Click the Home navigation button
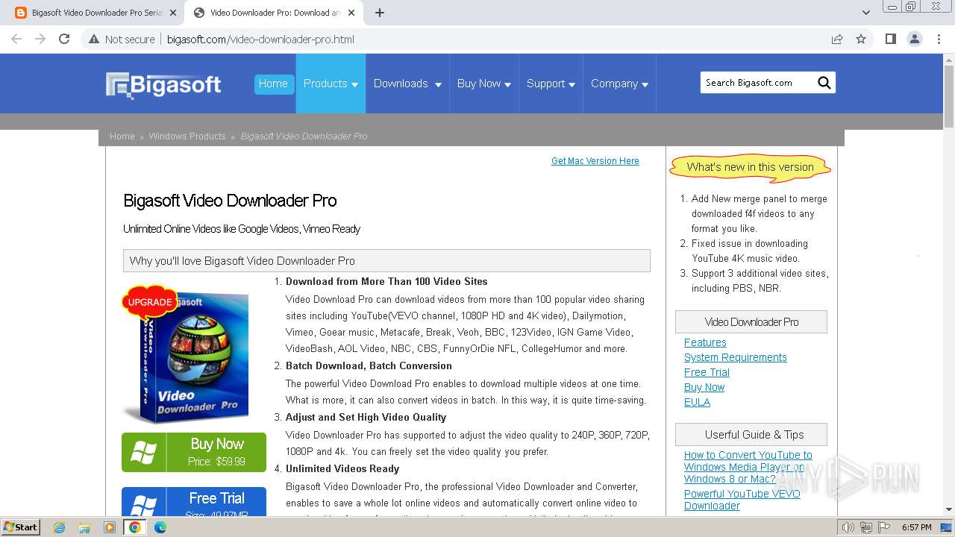This screenshot has width=955, height=537. tap(273, 84)
